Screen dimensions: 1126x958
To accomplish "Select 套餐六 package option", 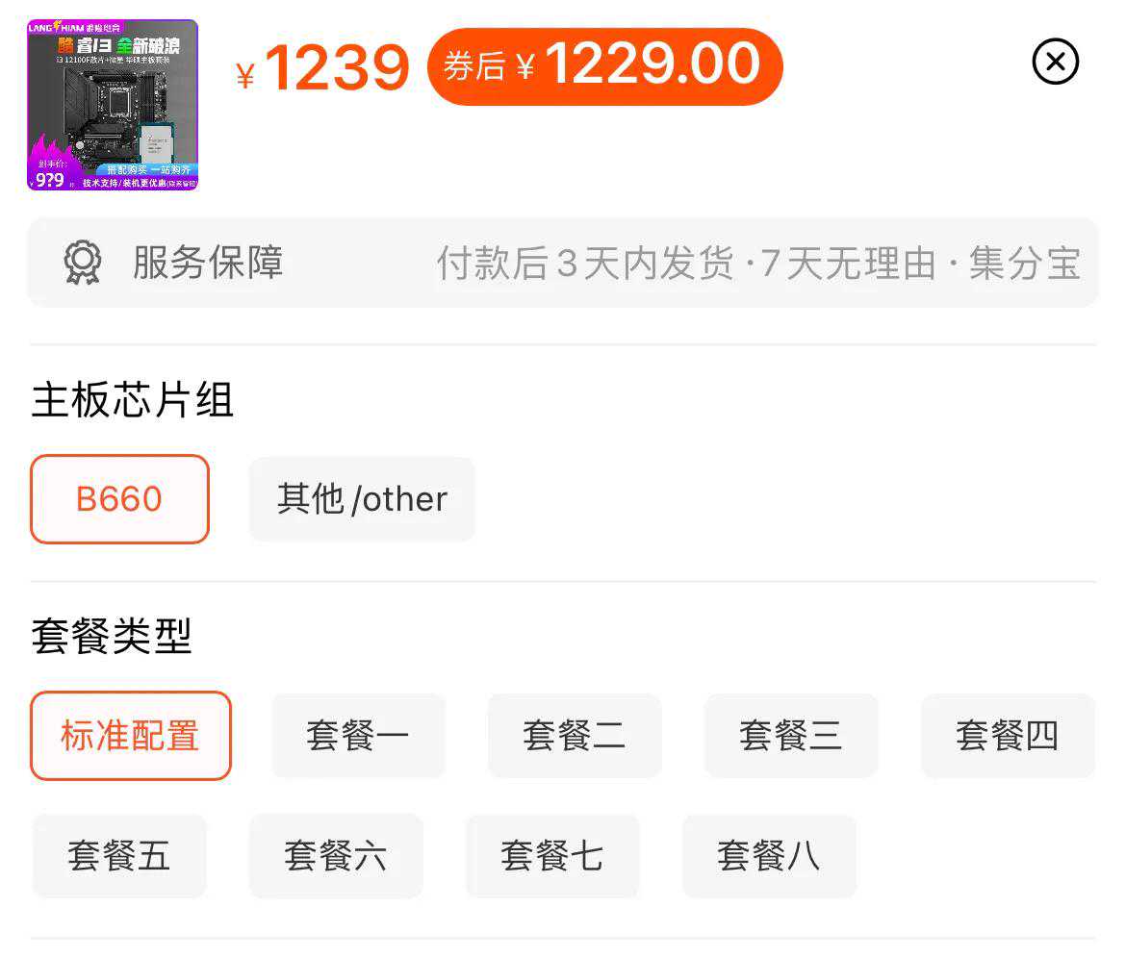I will 336,856.
